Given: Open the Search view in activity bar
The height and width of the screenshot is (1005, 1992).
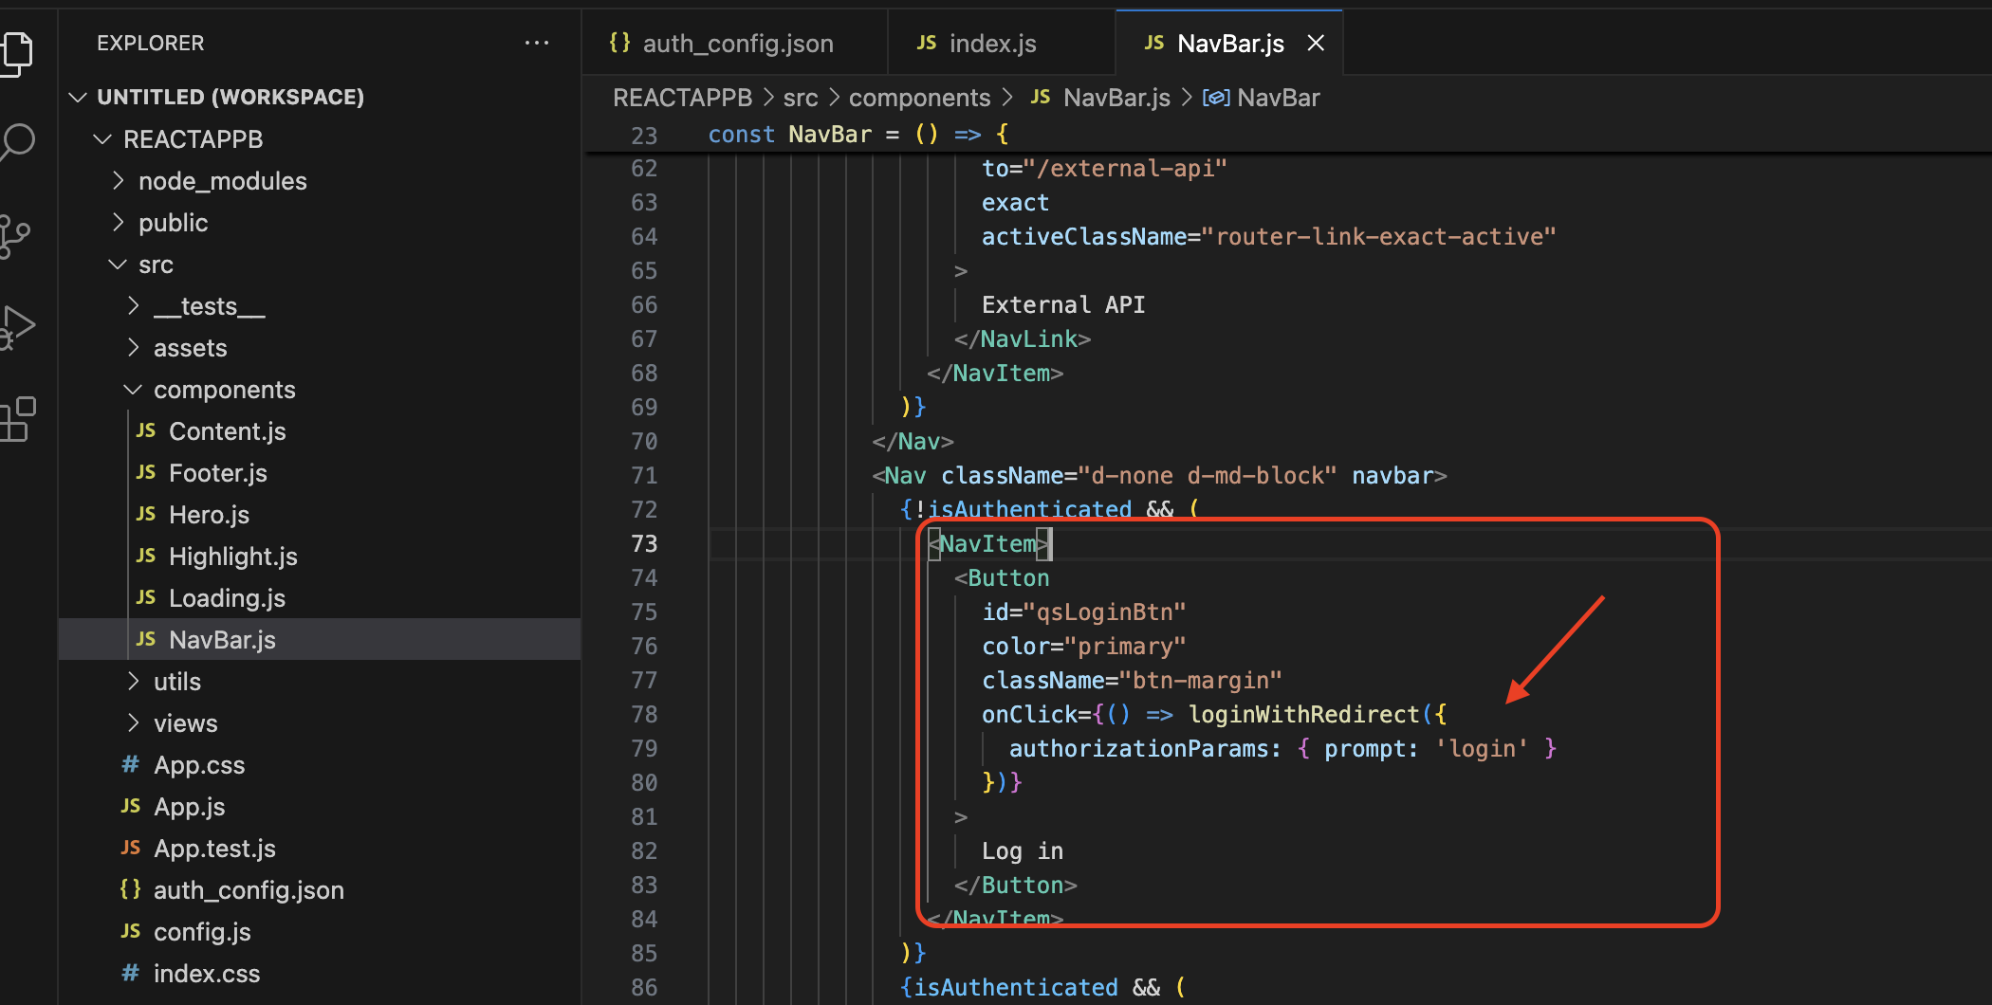Looking at the screenshot, I should point(16,143).
